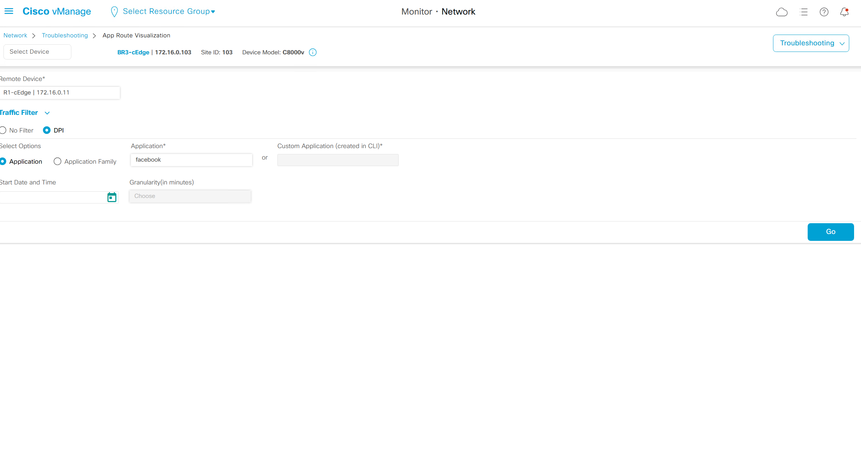
Task: Go to Network breadcrumb link
Action: click(x=15, y=35)
